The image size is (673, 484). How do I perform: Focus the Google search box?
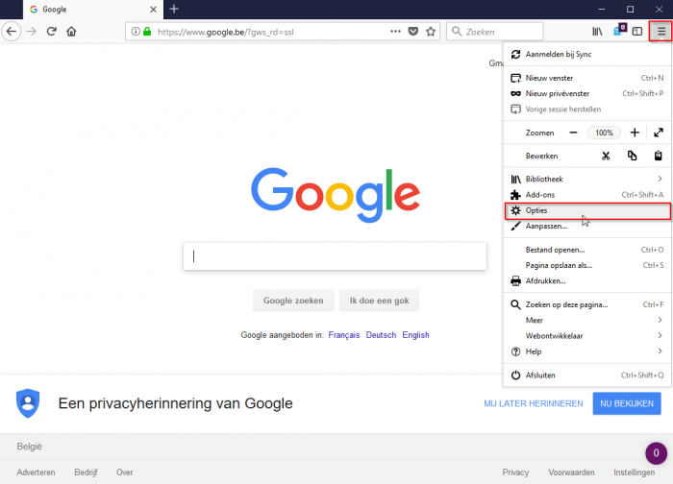335,256
